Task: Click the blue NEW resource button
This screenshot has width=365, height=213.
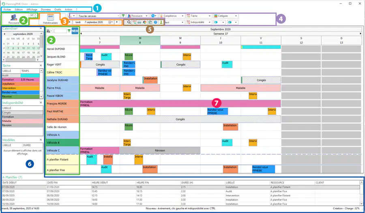Action: click(75, 31)
